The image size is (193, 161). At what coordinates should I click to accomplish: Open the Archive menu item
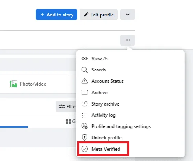(x=130, y=93)
